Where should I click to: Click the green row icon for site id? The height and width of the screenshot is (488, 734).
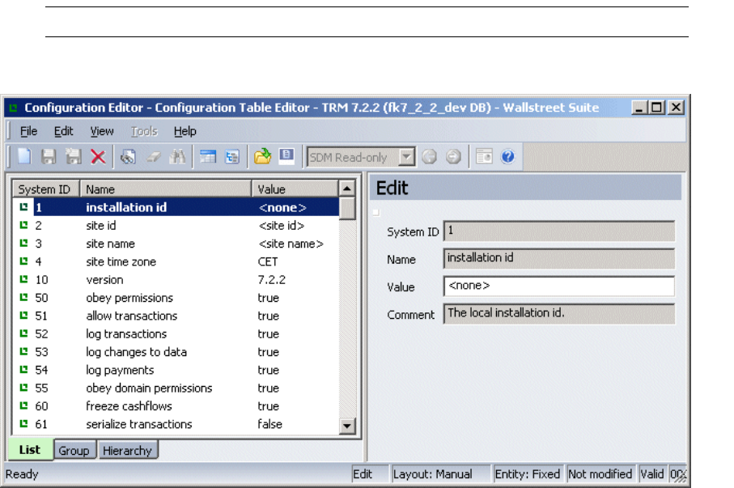23,225
